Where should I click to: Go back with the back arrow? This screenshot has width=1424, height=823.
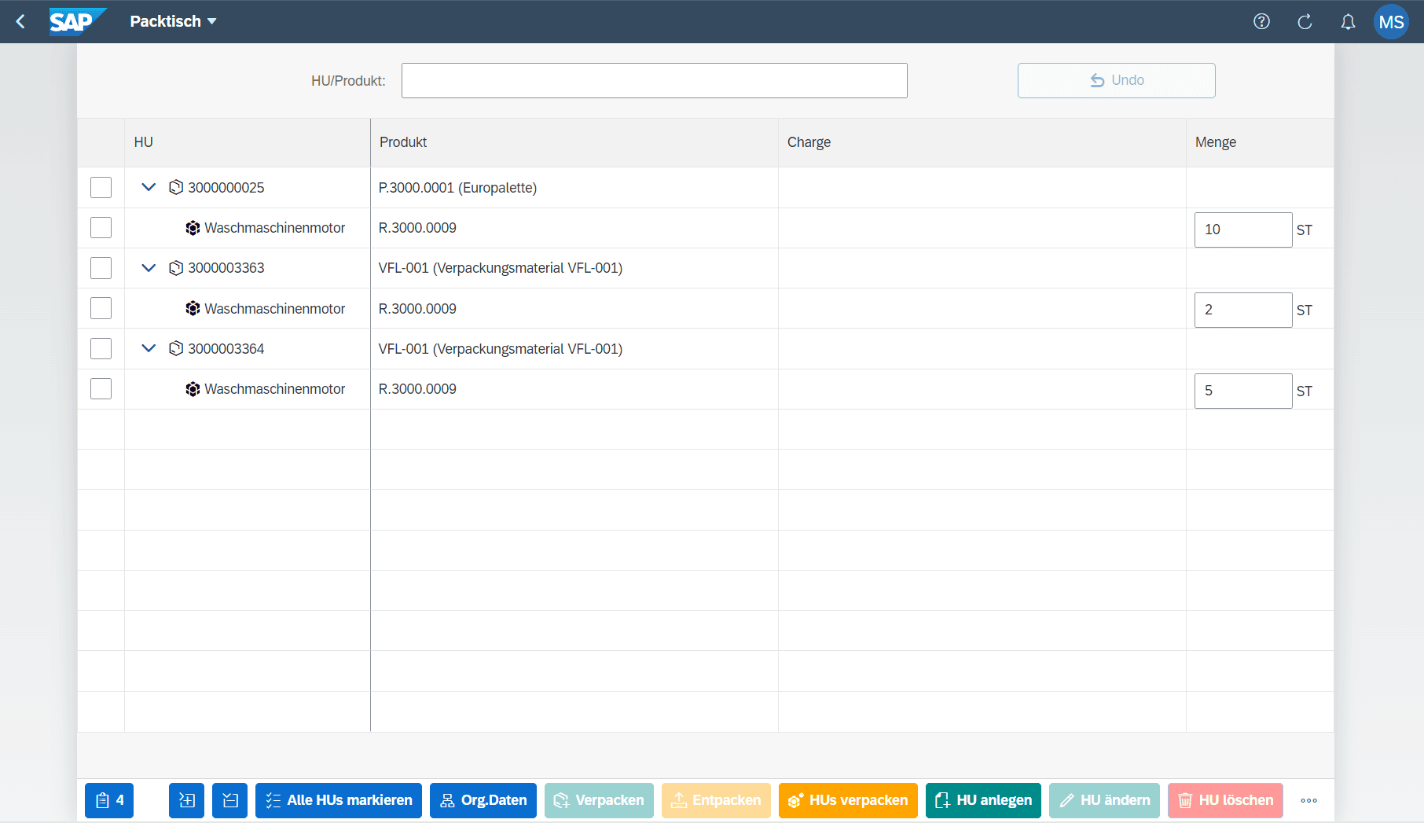tap(21, 21)
